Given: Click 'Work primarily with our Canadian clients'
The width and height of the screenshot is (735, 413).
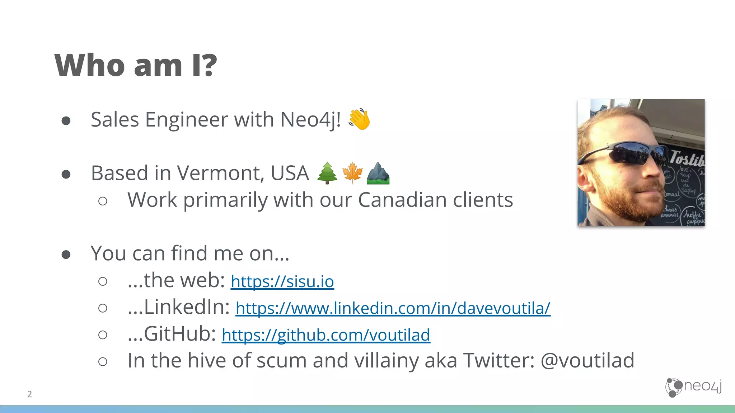Looking at the screenshot, I should 320,200.
